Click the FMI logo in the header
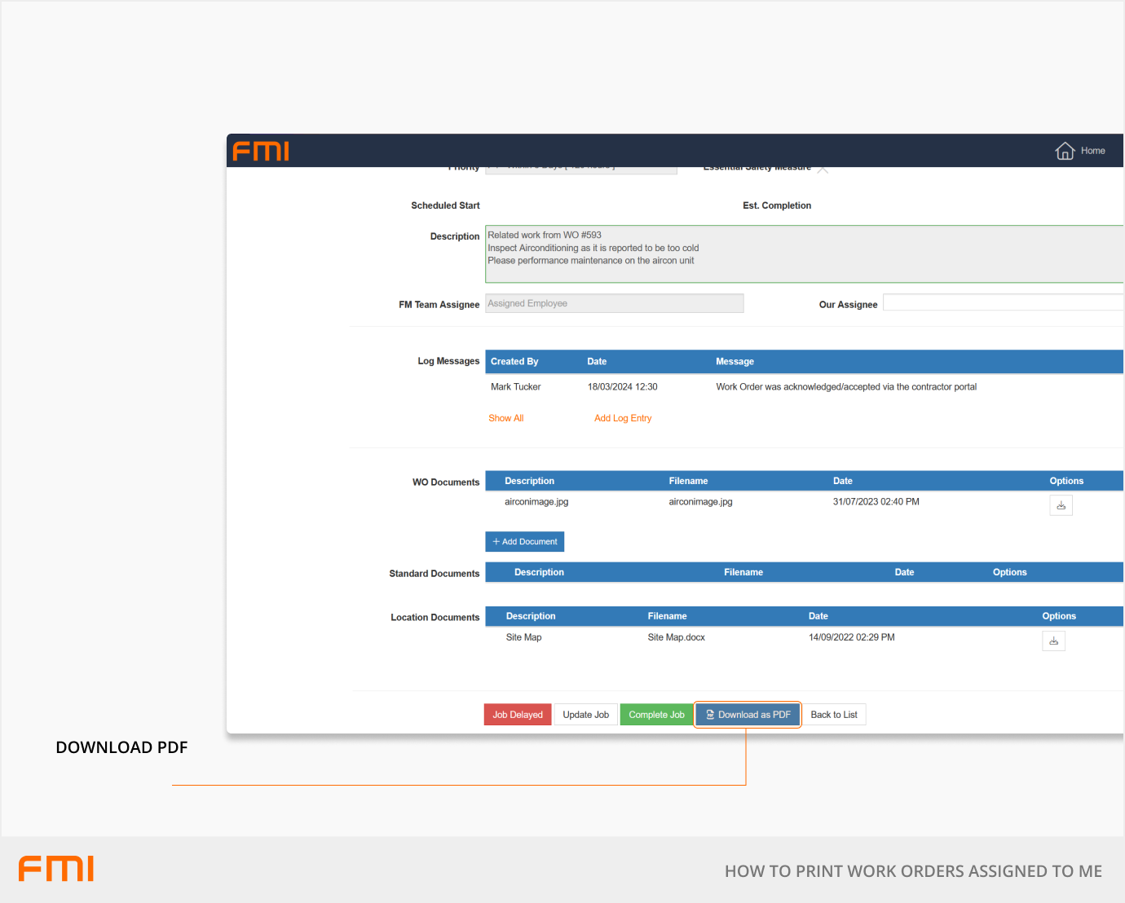 [261, 151]
